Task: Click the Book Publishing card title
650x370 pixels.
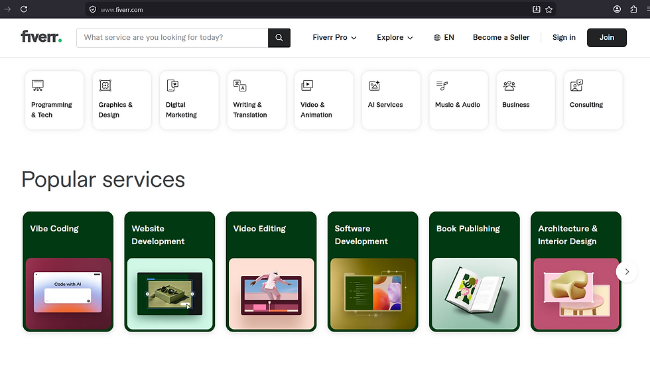Action: point(468,229)
